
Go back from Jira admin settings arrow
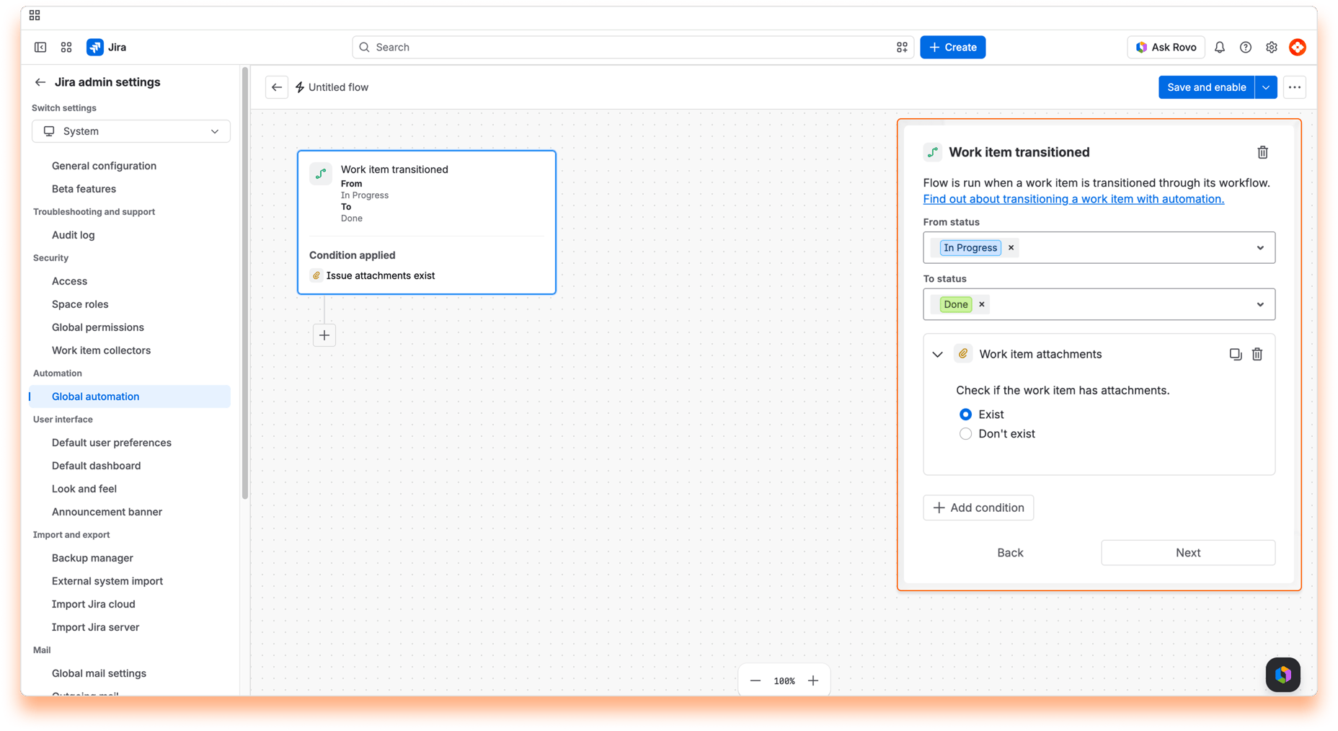(x=40, y=82)
